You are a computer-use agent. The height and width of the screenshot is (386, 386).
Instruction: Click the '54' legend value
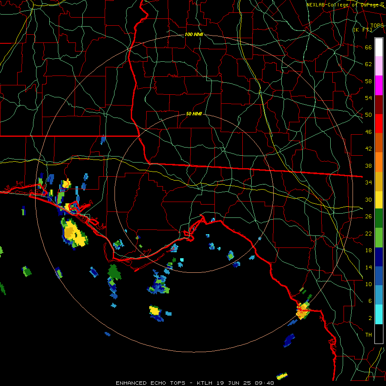pyautogui.click(x=368, y=98)
